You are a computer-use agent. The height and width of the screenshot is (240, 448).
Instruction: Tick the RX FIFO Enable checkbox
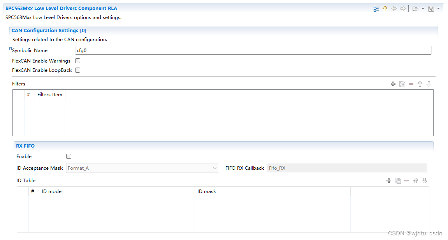69,156
